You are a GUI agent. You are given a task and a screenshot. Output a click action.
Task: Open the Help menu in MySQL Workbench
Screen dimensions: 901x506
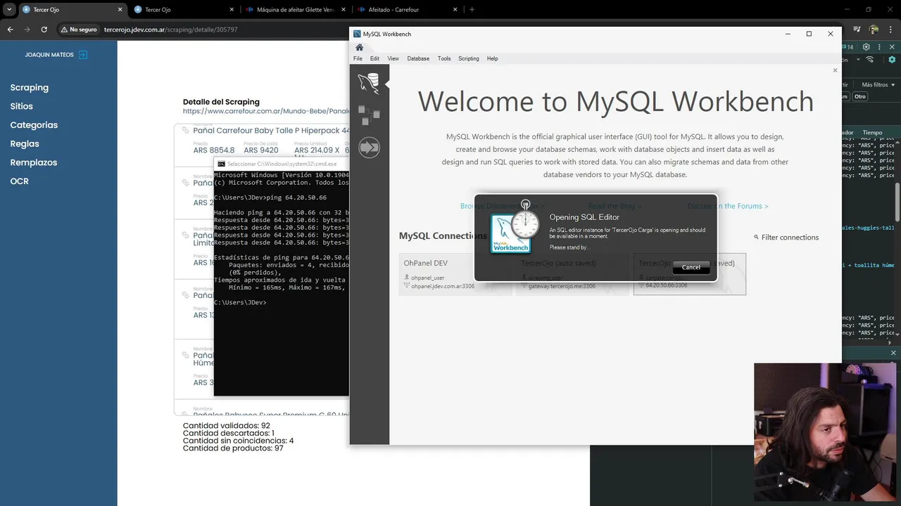[x=493, y=58]
